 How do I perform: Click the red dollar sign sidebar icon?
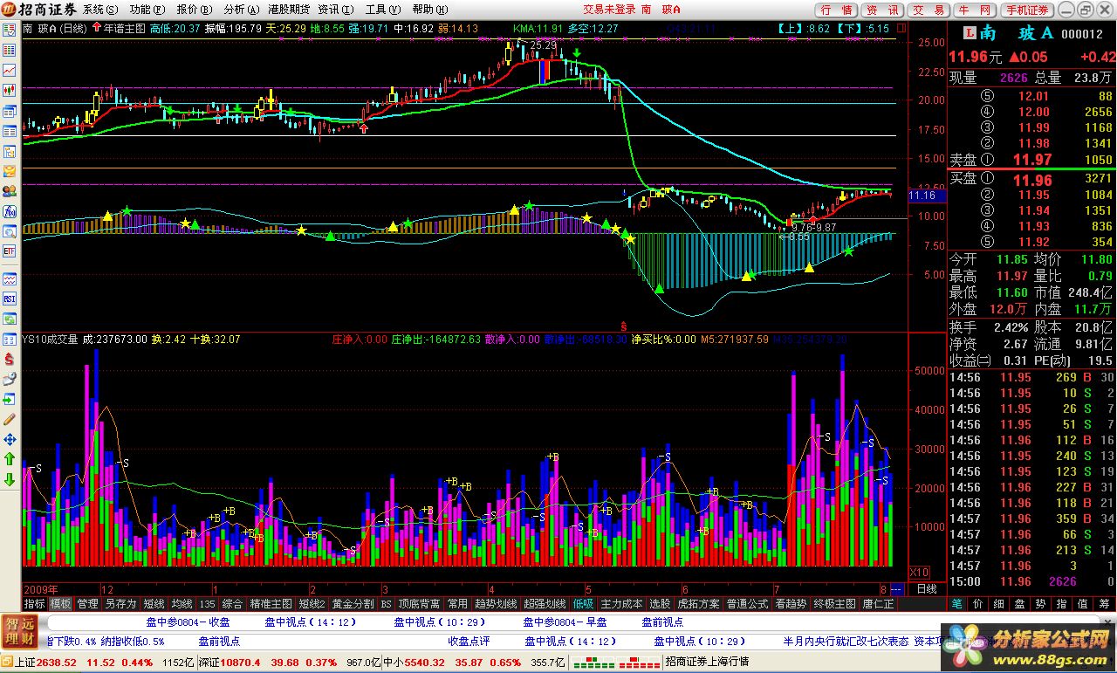click(10, 360)
